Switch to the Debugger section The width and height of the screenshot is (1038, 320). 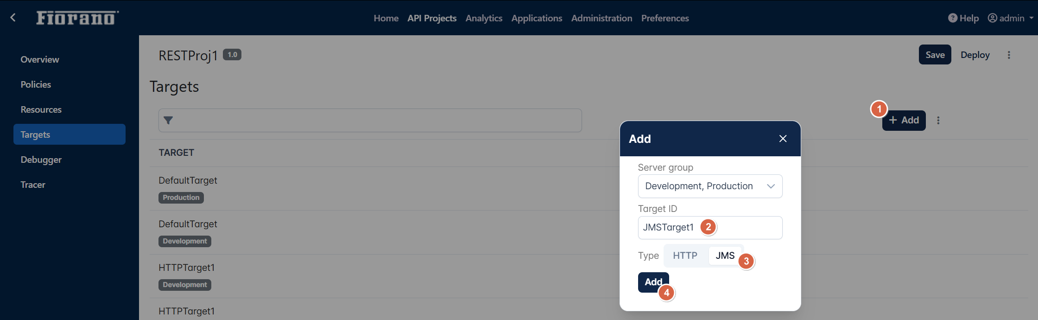pos(41,160)
